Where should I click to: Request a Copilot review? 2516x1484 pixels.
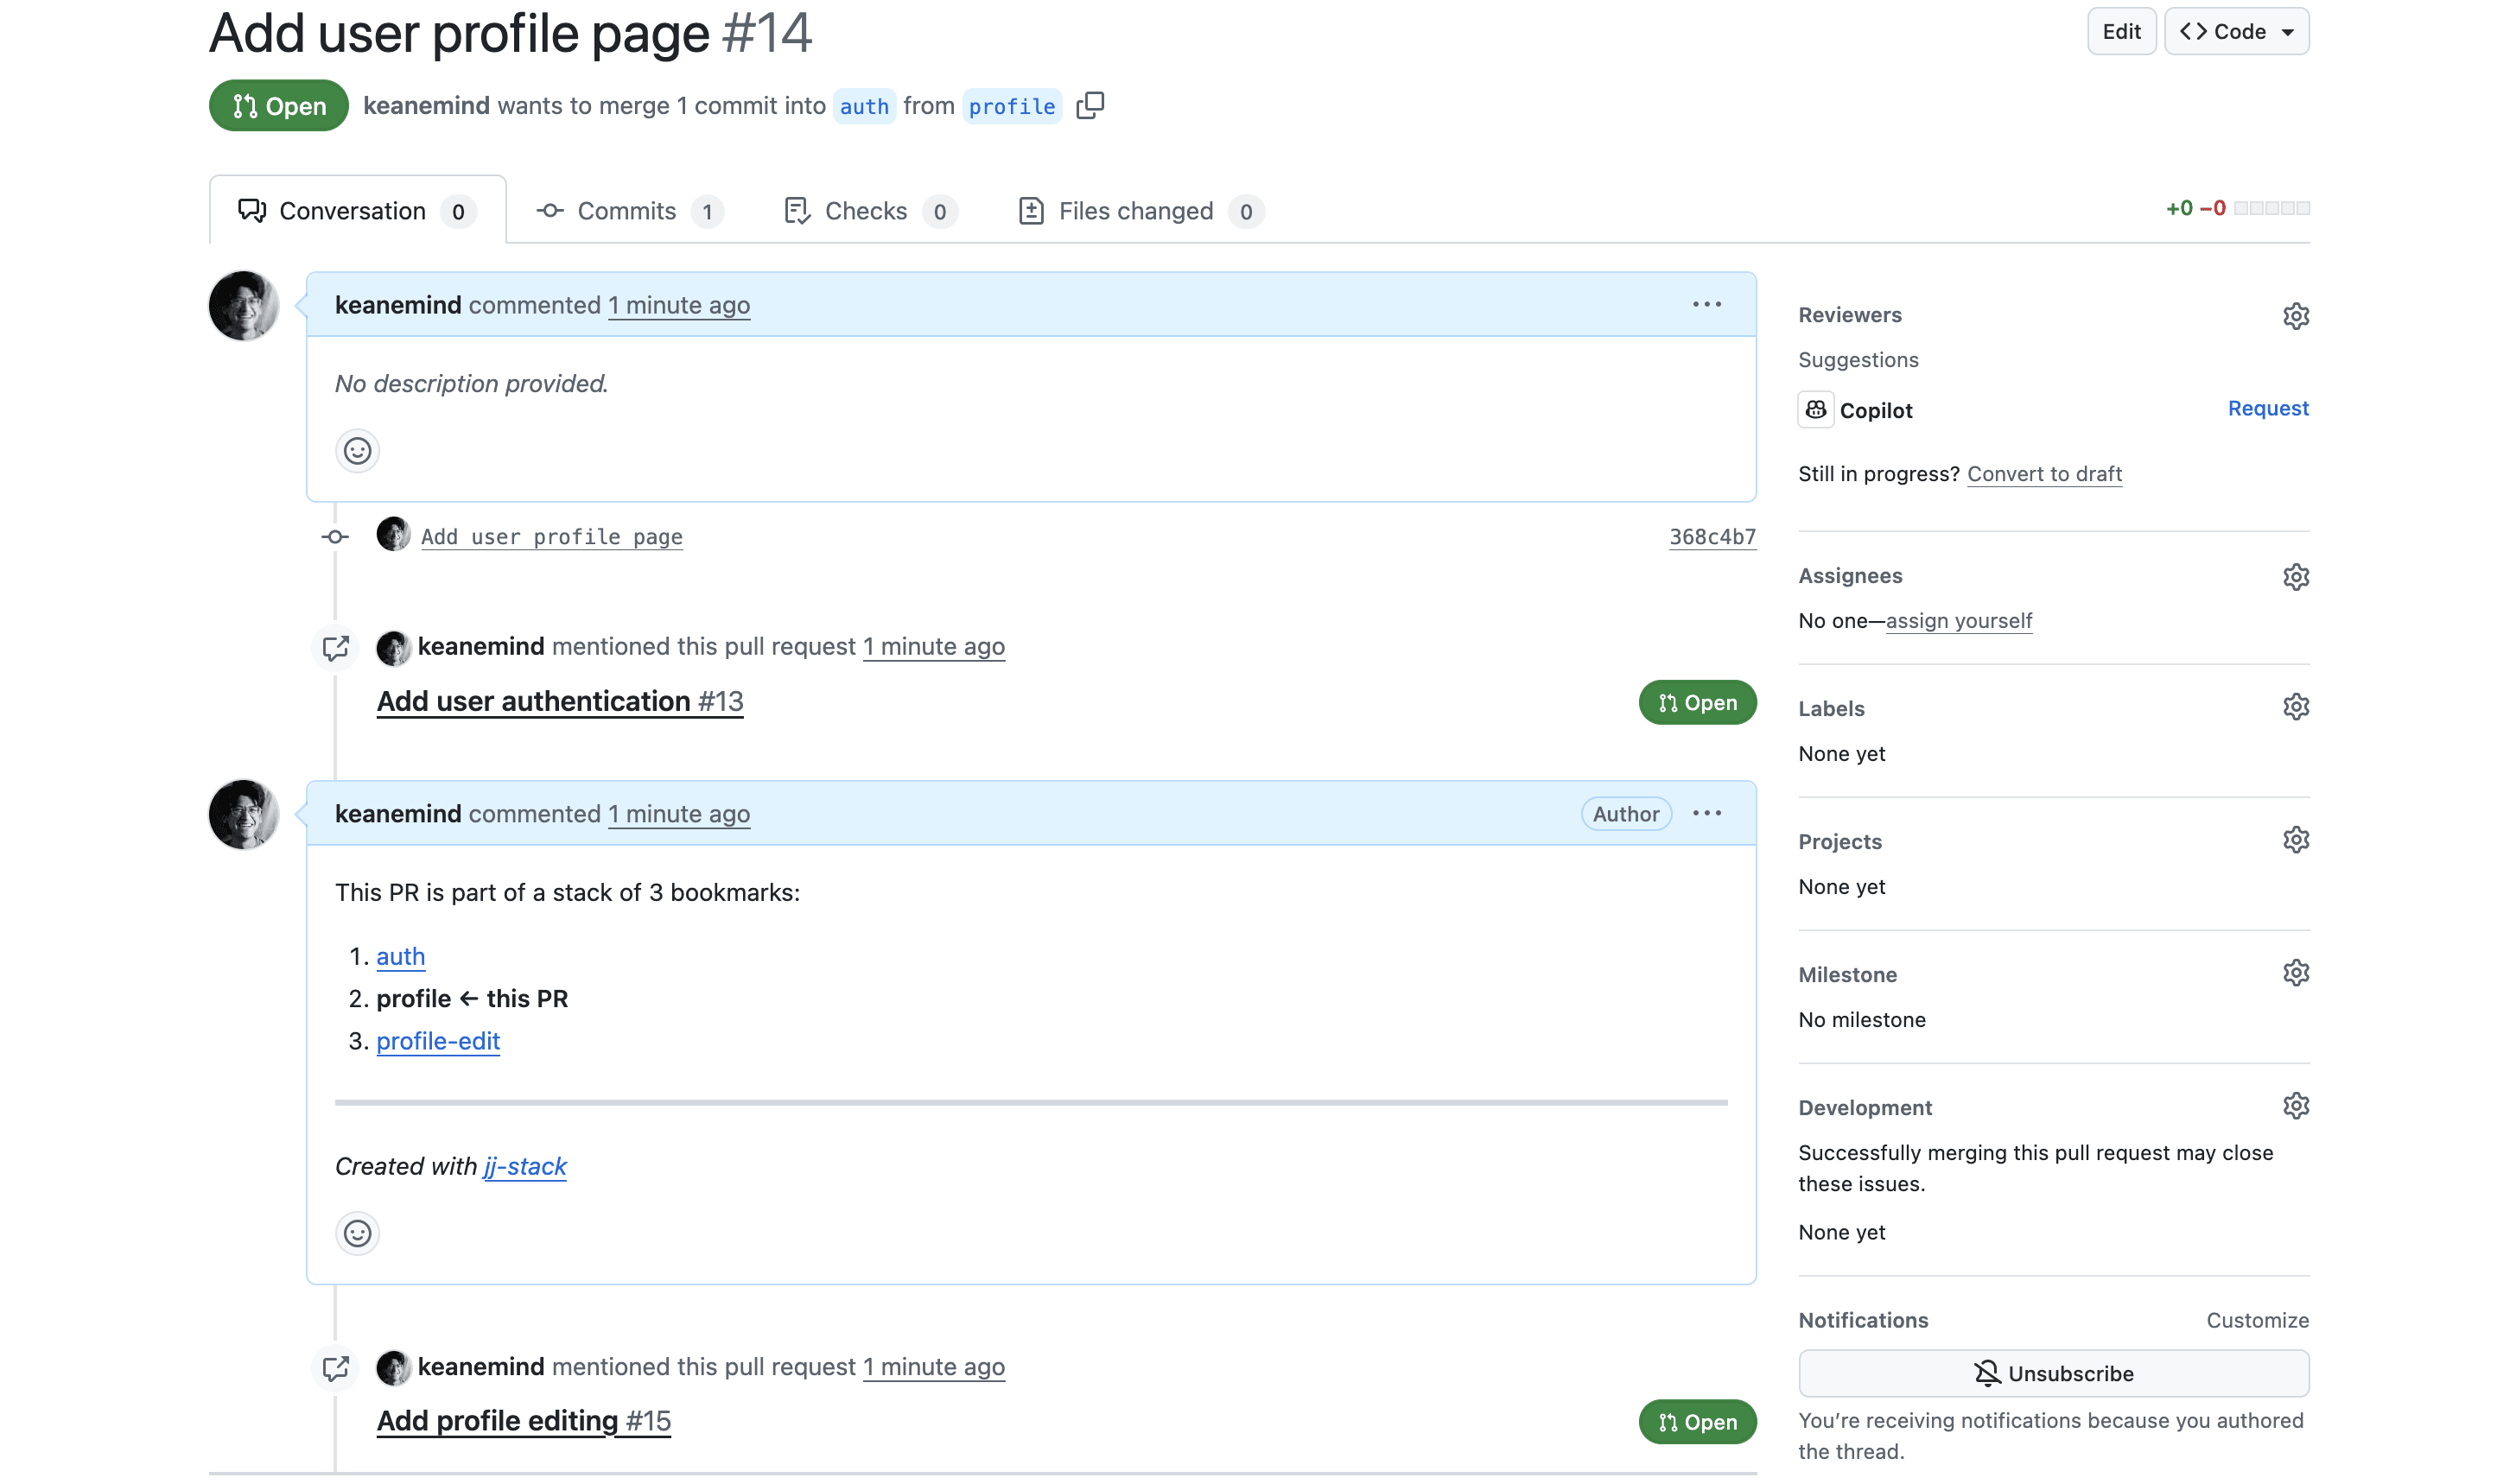2267,408
